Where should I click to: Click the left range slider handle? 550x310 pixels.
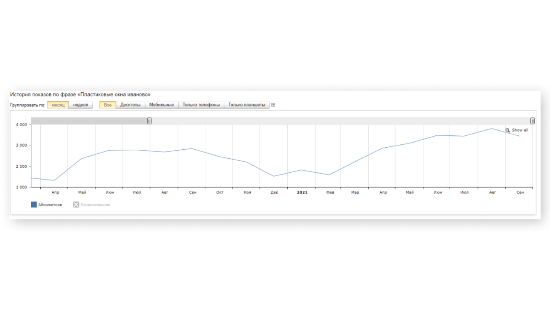149,121
